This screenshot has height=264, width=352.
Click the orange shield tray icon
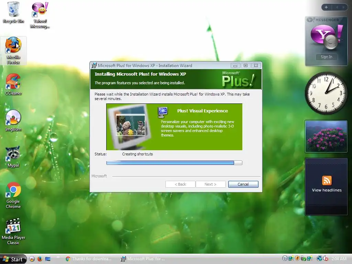click(297, 258)
